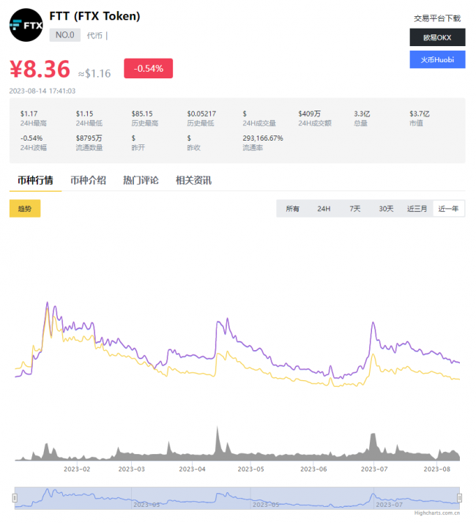Click the gray volume spike near 2023-07
Viewport: 476px width, 523px height.
point(373,445)
